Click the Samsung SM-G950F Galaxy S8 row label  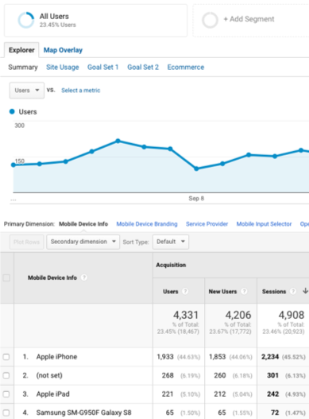pos(84,413)
